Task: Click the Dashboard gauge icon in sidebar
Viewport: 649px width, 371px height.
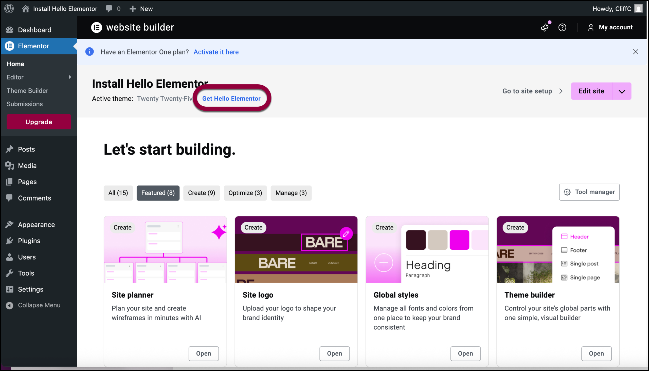Action: point(9,30)
